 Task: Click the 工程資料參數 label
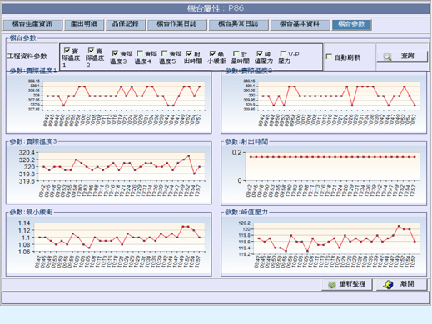pyautogui.click(x=27, y=56)
